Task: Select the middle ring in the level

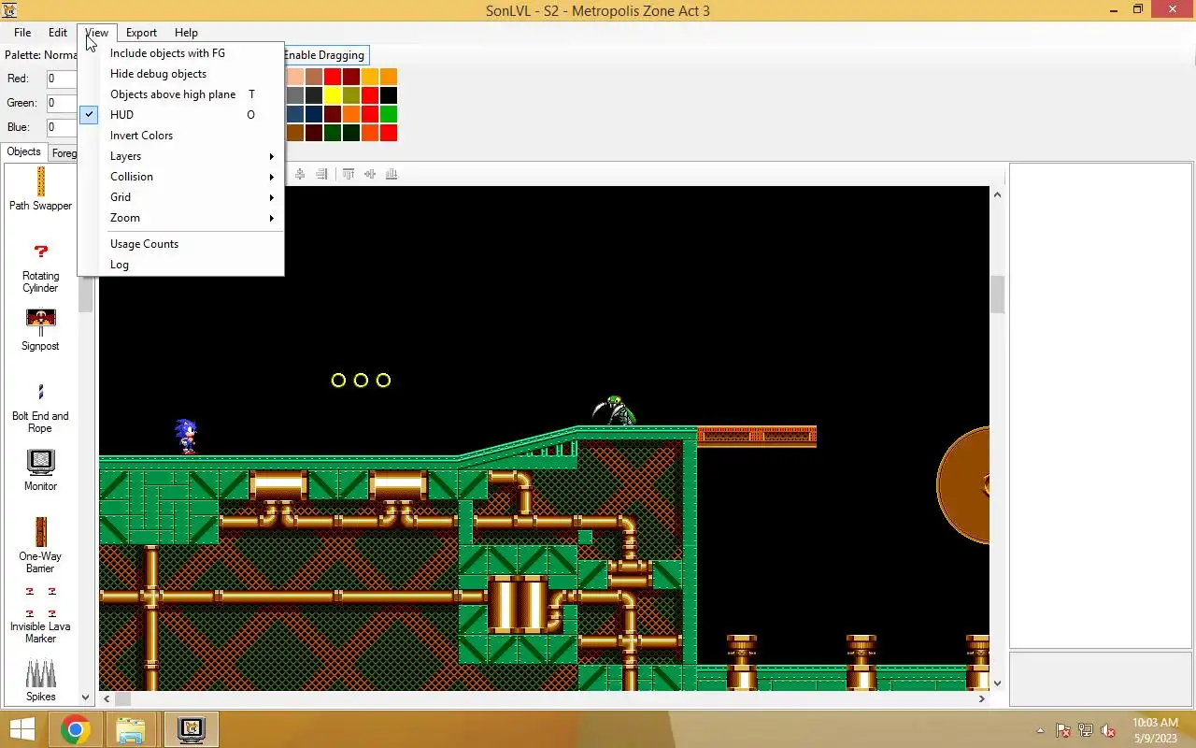Action: (361, 381)
